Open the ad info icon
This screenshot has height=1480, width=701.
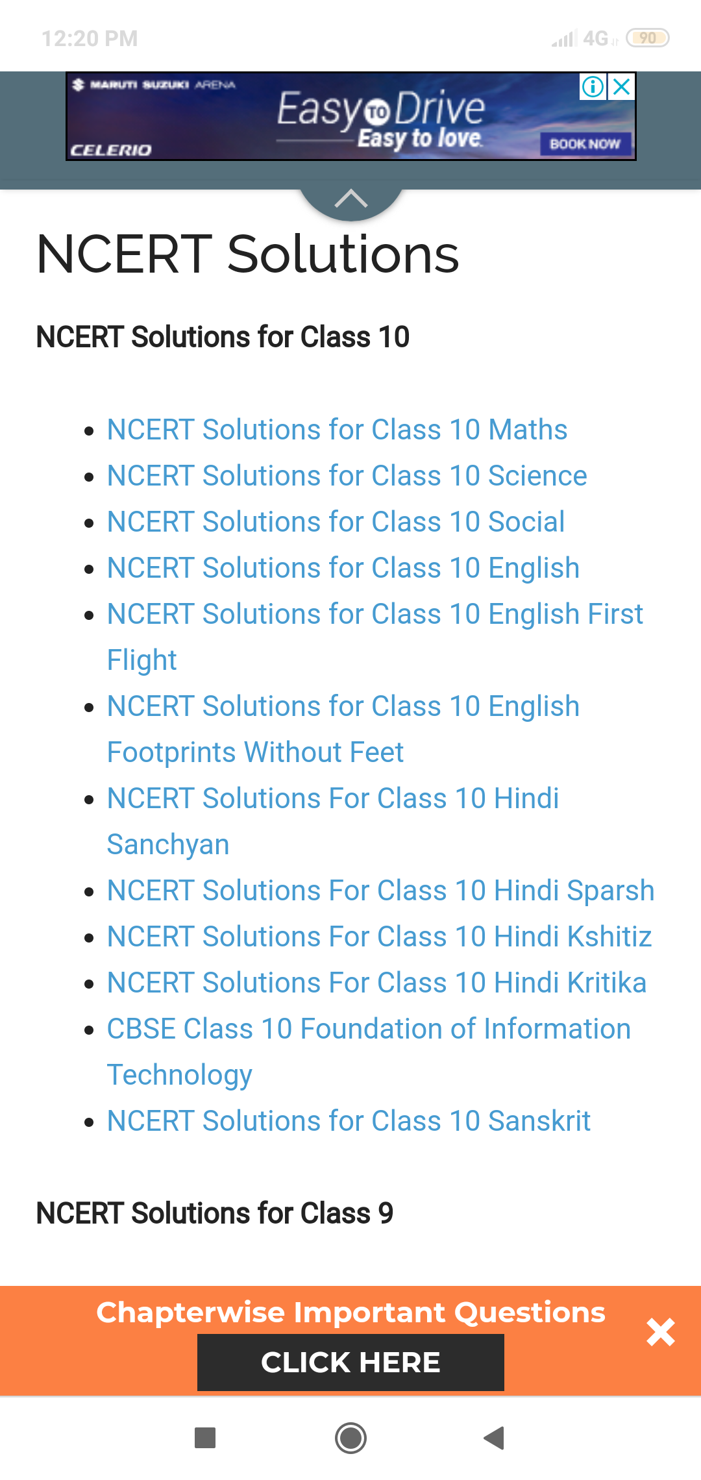click(593, 86)
